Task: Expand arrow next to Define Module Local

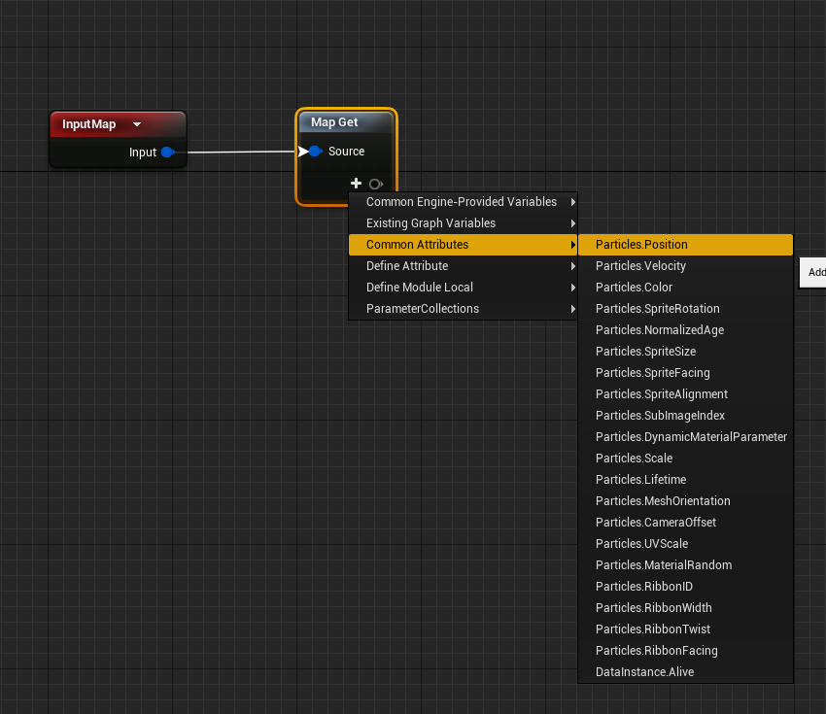Action: 572,288
